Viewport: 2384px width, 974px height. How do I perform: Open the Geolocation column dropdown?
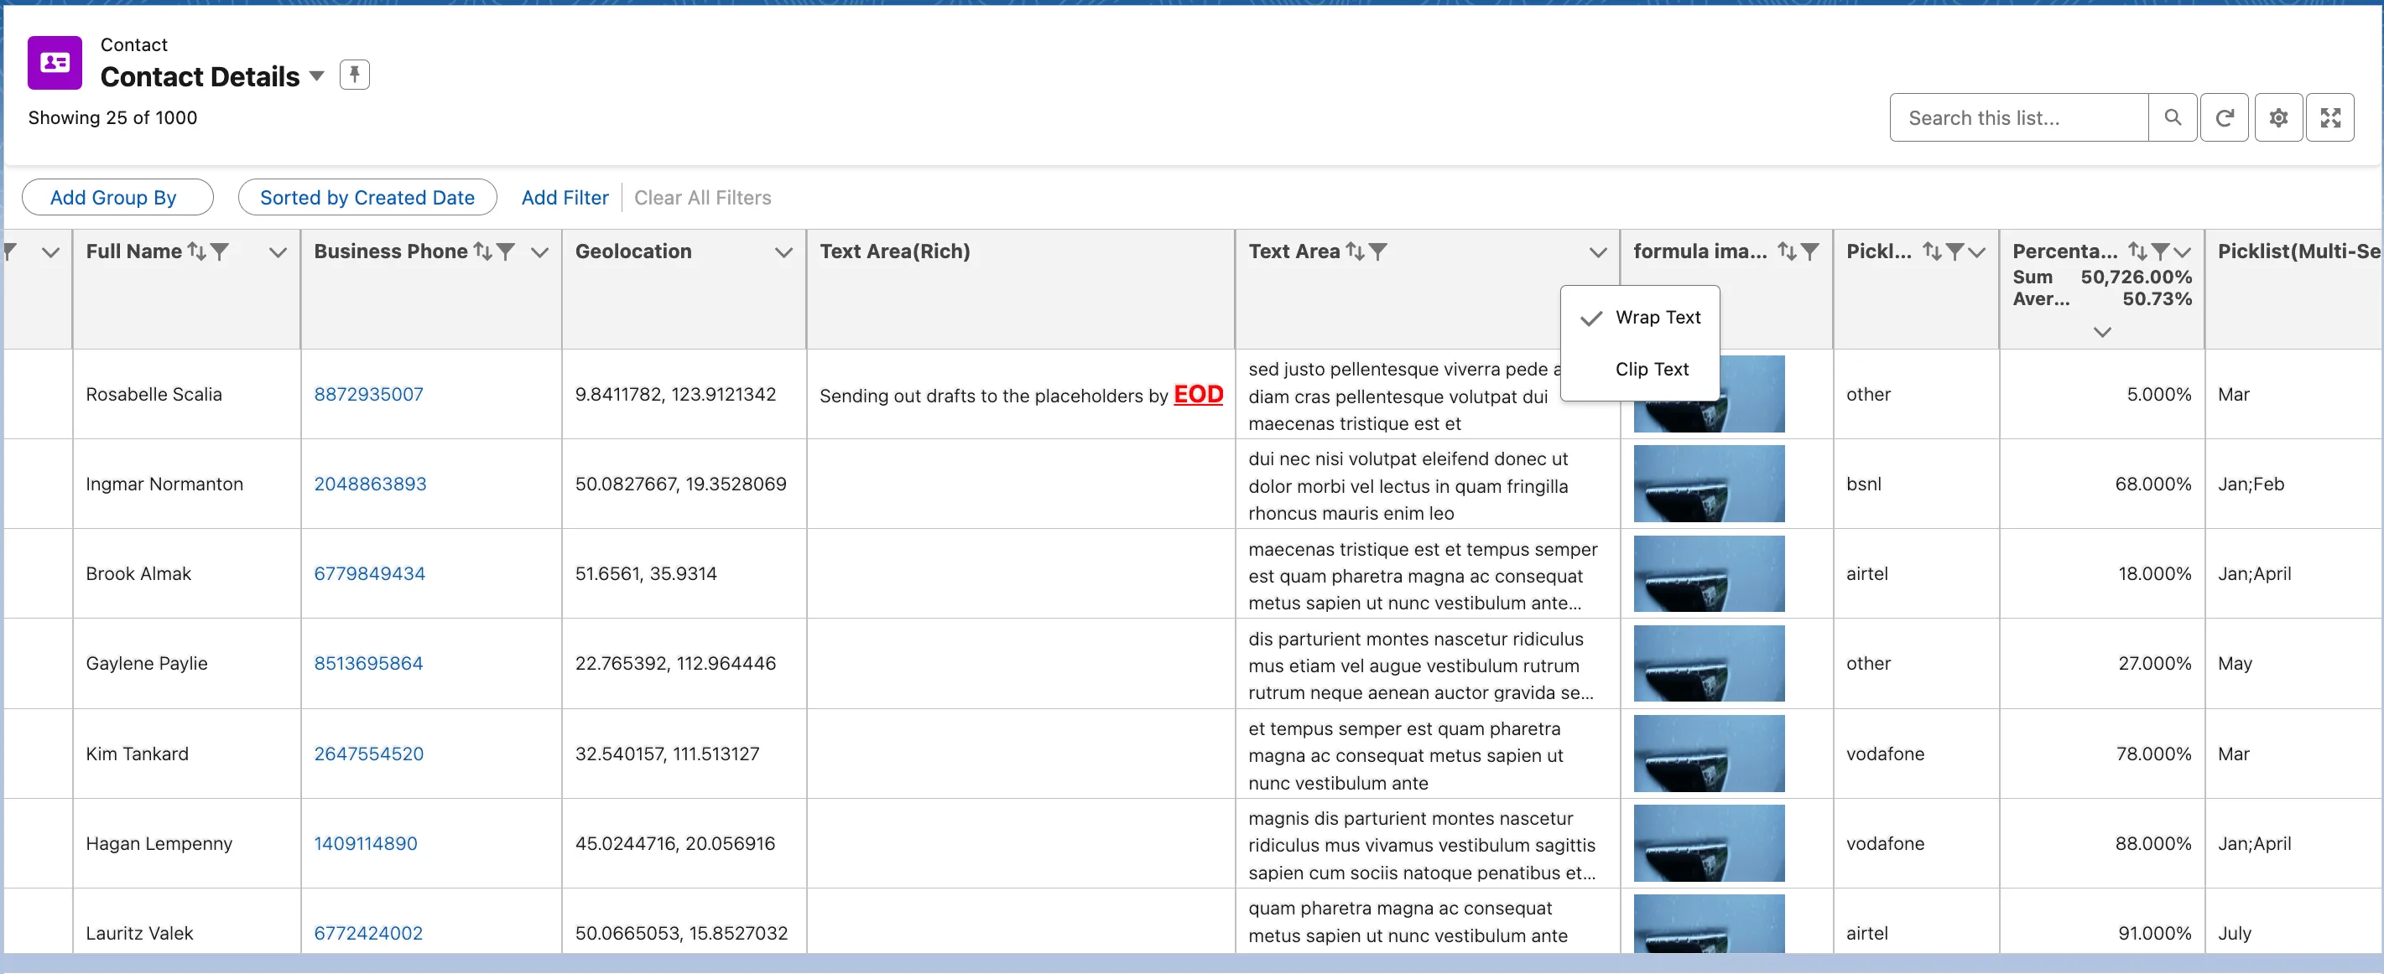(x=783, y=251)
